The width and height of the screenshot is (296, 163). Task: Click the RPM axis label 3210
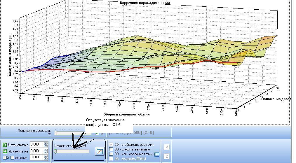163,108
